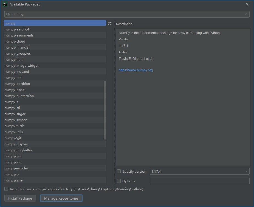
Task: Select numpy_ringbuffer in the list
Action: click(55, 150)
